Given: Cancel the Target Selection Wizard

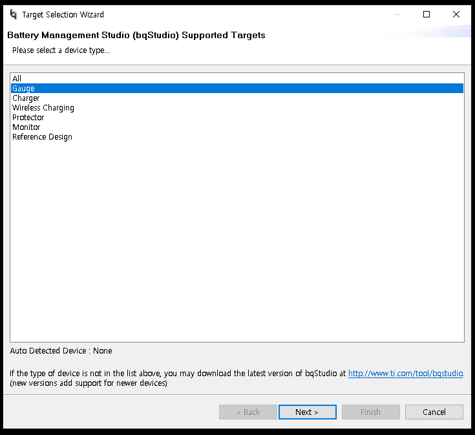Looking at the screenshot, I should tap(434, 412).
